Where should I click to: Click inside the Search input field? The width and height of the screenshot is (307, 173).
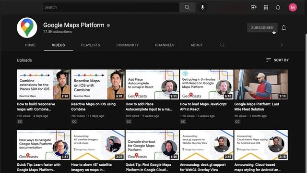pos(111,7)
